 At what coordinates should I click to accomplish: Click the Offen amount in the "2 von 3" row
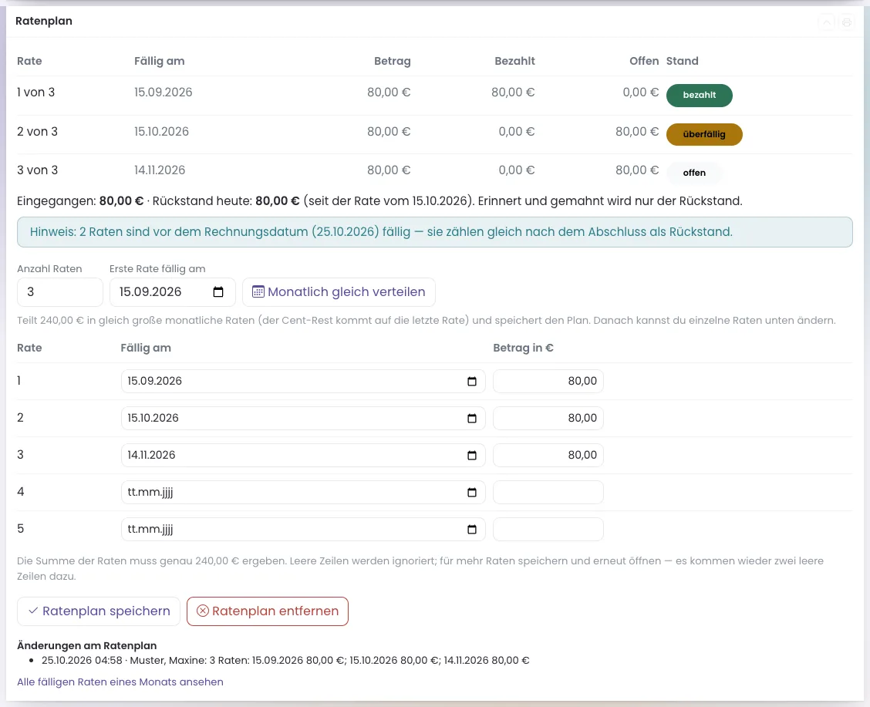pos(637,131)
